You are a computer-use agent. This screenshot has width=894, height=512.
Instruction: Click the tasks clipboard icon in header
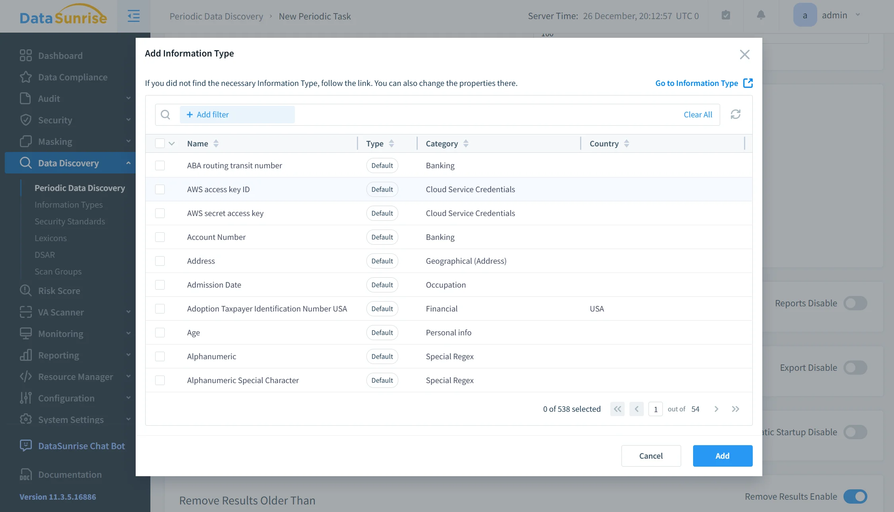point(726,16)
